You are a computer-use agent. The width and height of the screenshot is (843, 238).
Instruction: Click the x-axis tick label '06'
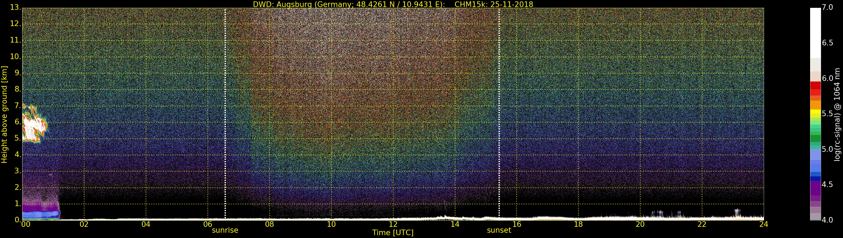point(208,224)
